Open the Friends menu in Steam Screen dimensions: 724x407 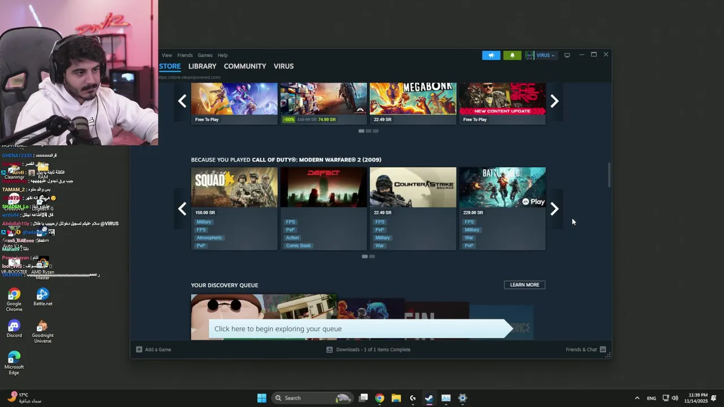click(185, 55)
